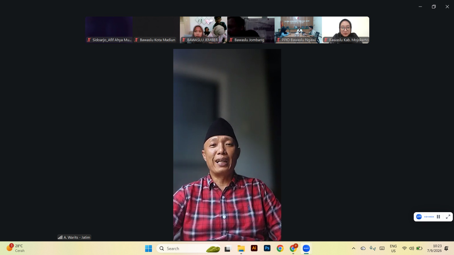Click the muted mic icon on Bawaslu Kota Madiun
Image resolution: width=454 pixels, height=255 pixels.
136,40
